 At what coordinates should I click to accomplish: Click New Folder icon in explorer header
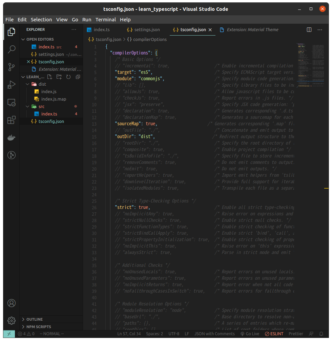pos(59,77)
